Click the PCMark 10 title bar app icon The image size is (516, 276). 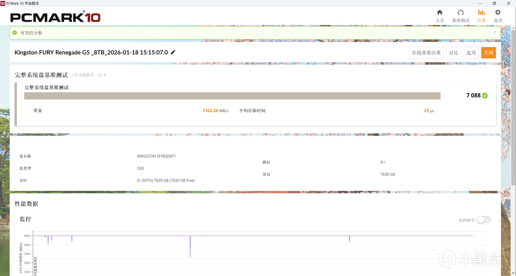(3, 3)
